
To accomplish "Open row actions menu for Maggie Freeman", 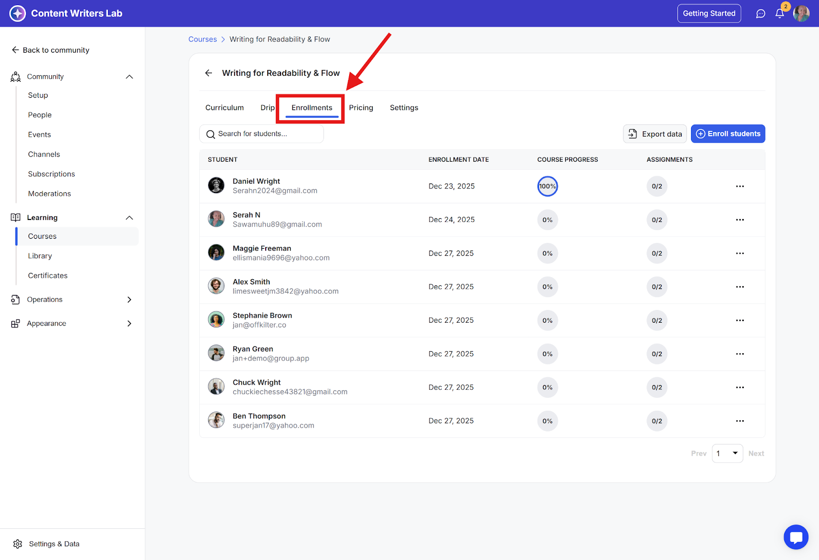I will tap(740, 254).
